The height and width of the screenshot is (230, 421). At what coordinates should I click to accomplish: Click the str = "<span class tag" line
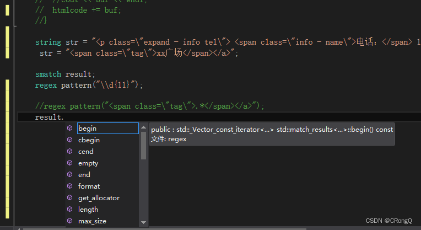pos(139,53)
